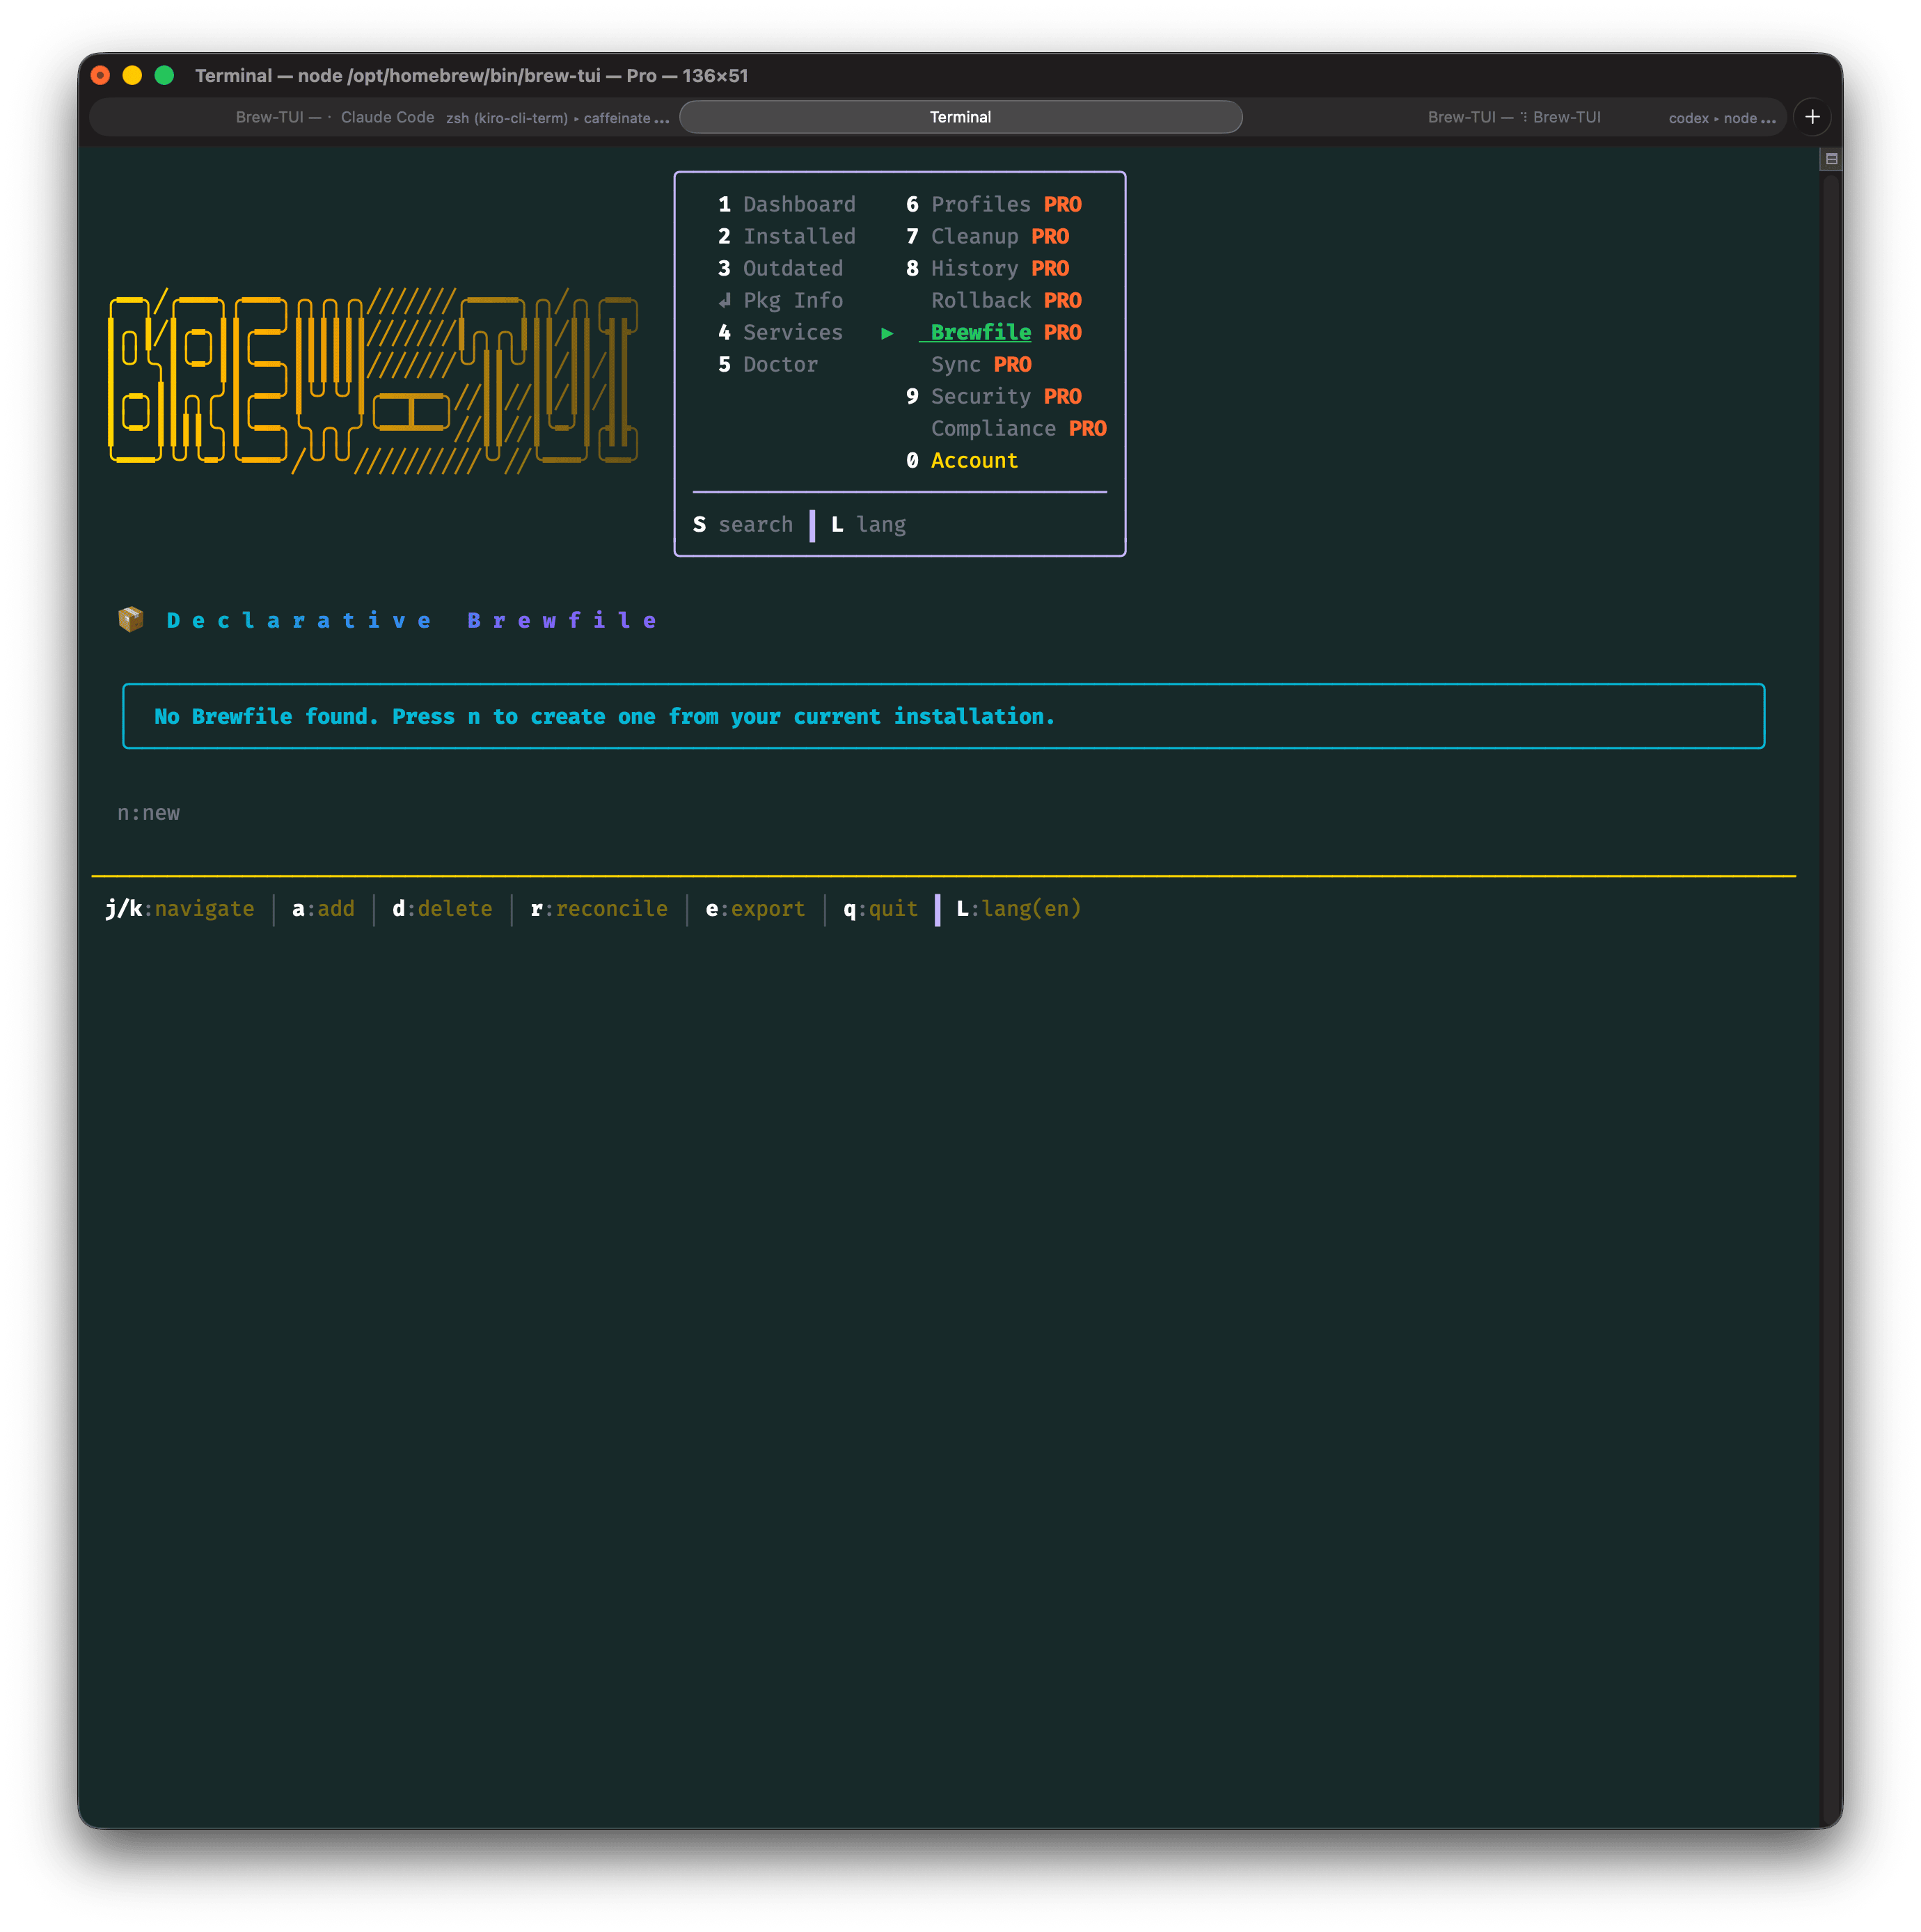The width and height of the screenshot is (1921, 1932).
Task: Click the j/k:navigate footer hint
Action: [x=180, y=908]
